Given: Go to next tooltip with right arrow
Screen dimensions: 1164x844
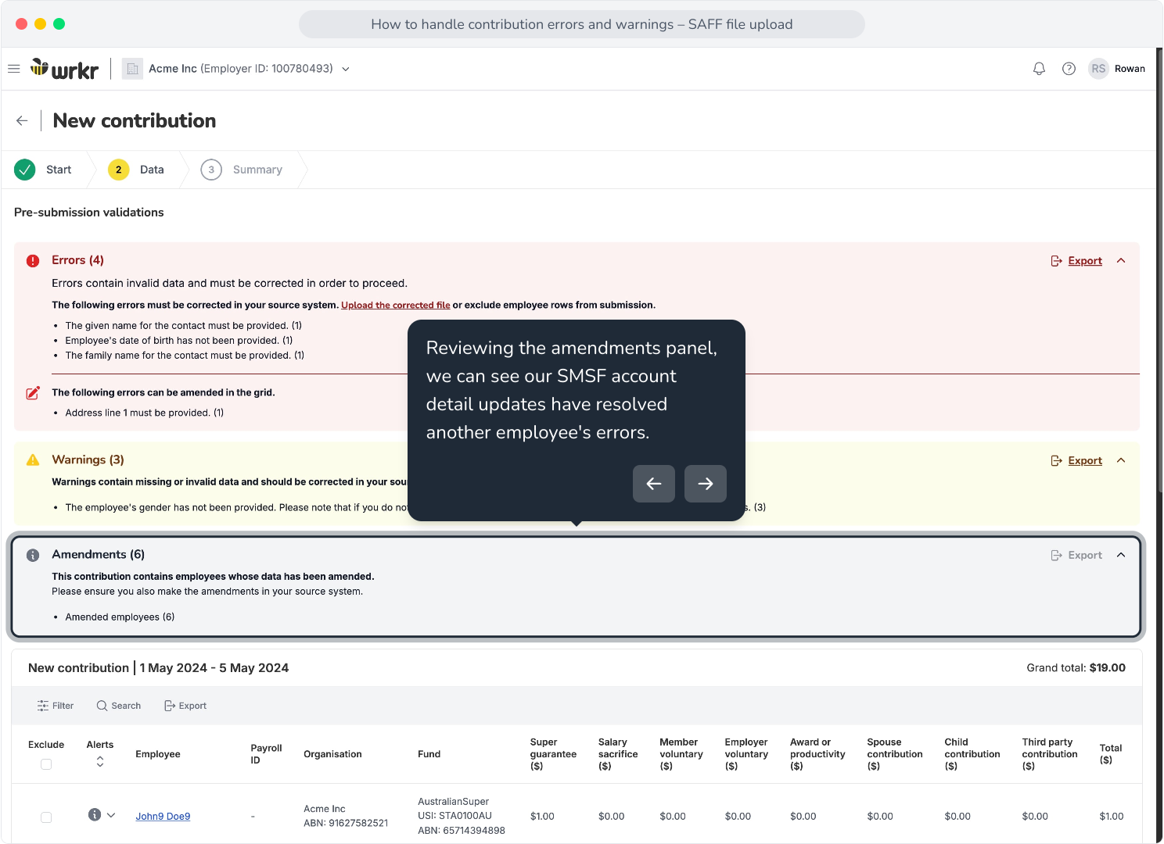Looking at the screenshot, I should pos(706,484).
